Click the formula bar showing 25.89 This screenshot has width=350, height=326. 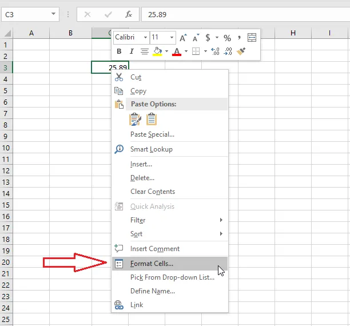[x=245, y=14]
